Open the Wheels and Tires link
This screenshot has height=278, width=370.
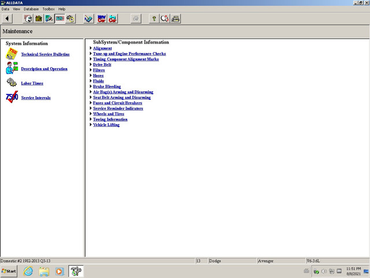109,114
